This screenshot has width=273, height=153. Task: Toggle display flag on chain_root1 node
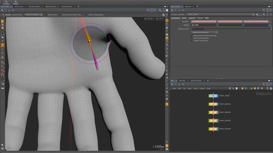[218, 96]
